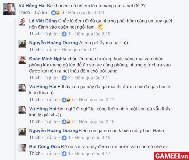The height and width of the screenshot is (160, 189).
Task: Click the like icon on the 'Đến con gà' reply
Action: point(64,138)
